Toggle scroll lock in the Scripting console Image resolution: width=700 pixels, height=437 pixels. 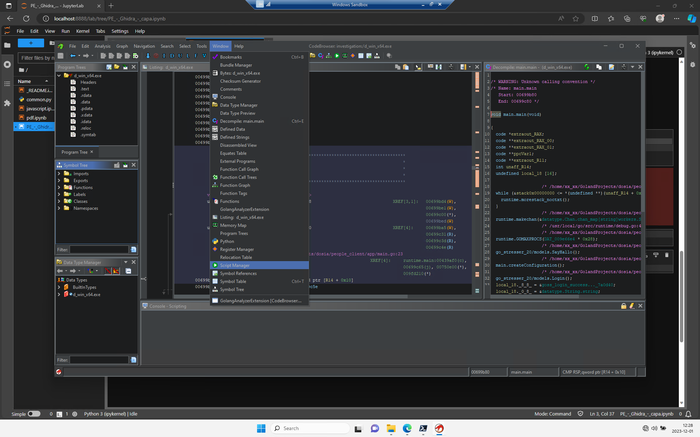pos(623,306)
